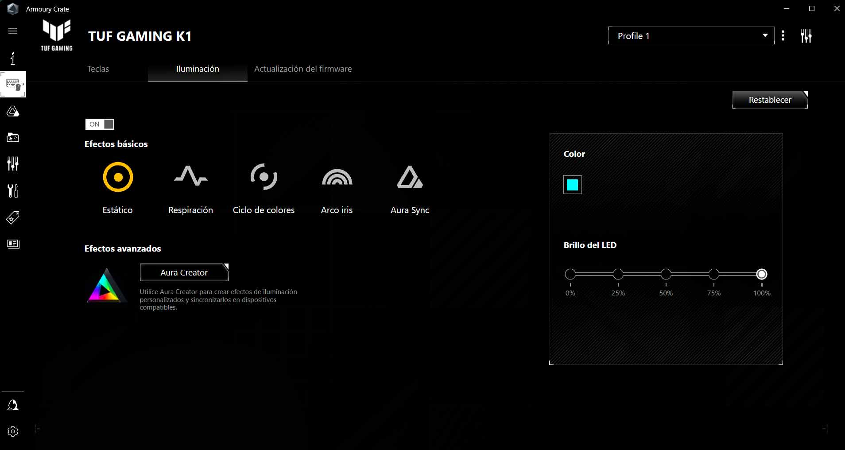Choose the Arco iris effect
The width and height of the screenshot is (845, 450).
click(x=337, y=177)
